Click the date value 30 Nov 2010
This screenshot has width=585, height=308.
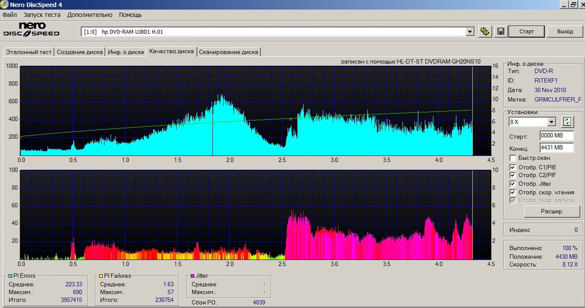[550, 90]
